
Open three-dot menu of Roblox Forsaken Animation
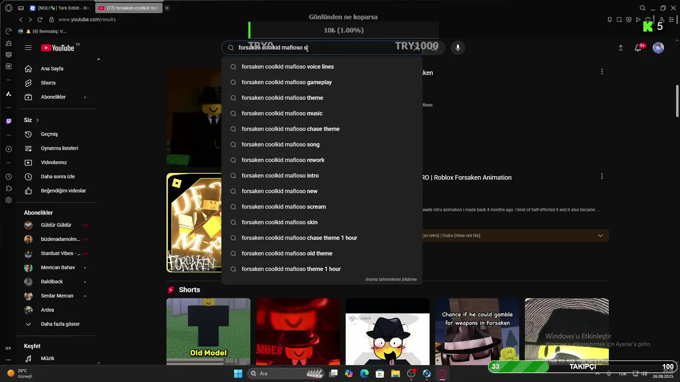pos(602,176)
